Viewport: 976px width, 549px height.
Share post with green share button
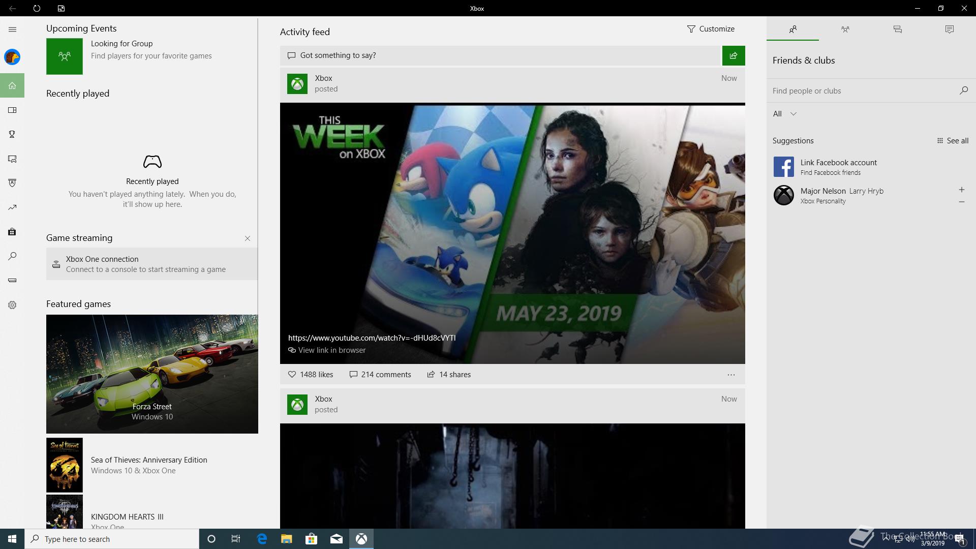[x=734, y=55]
